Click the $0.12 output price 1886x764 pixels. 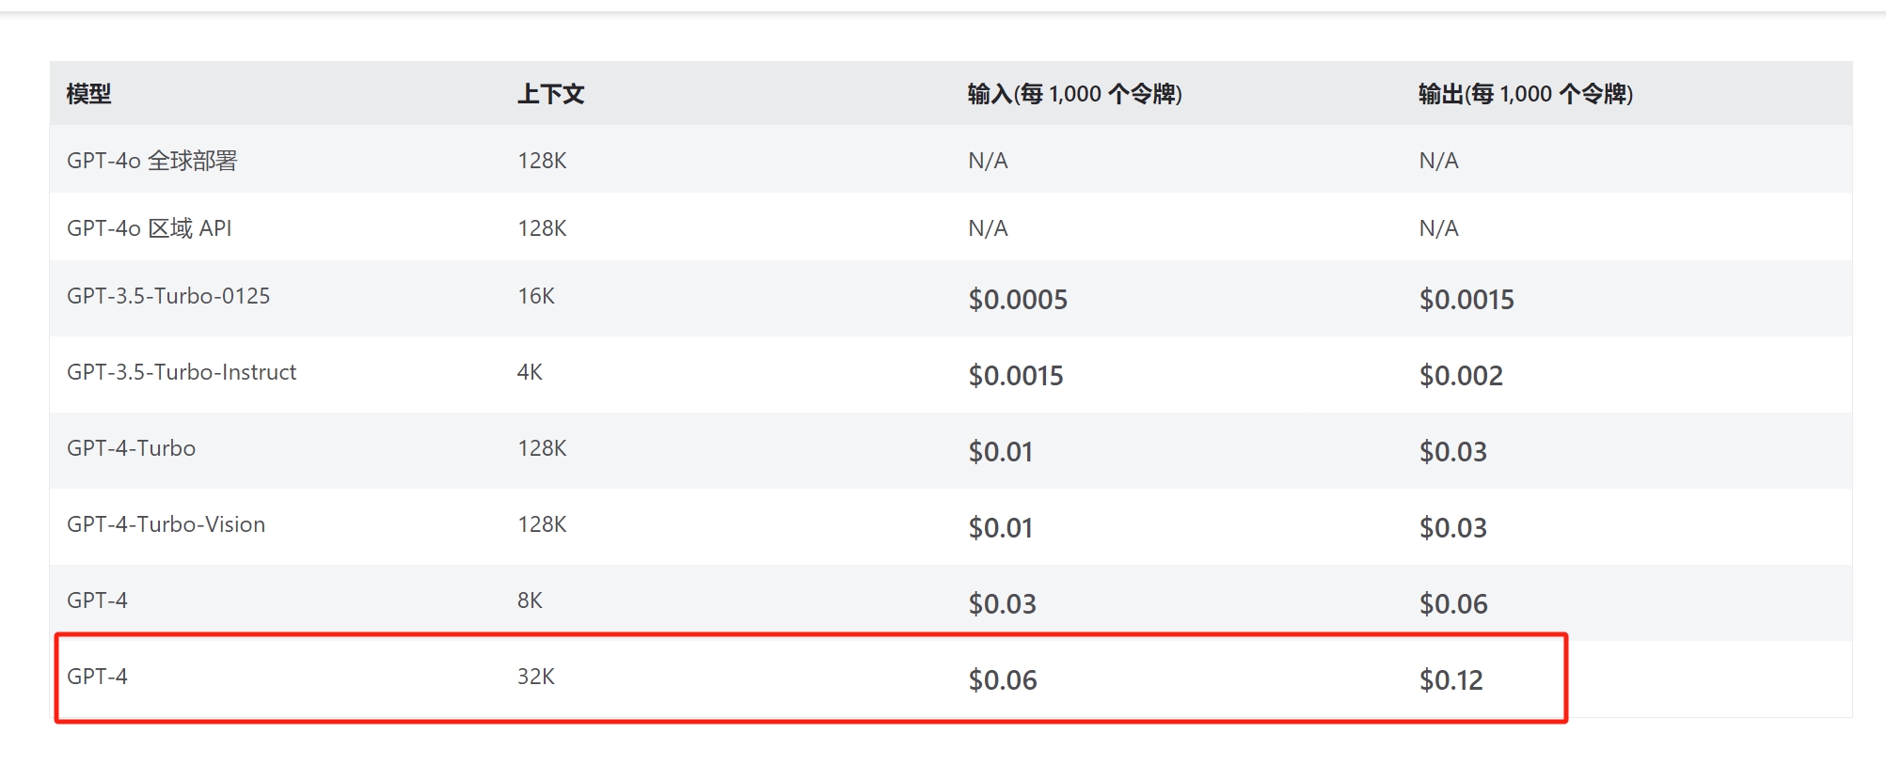coord(1450,679)
